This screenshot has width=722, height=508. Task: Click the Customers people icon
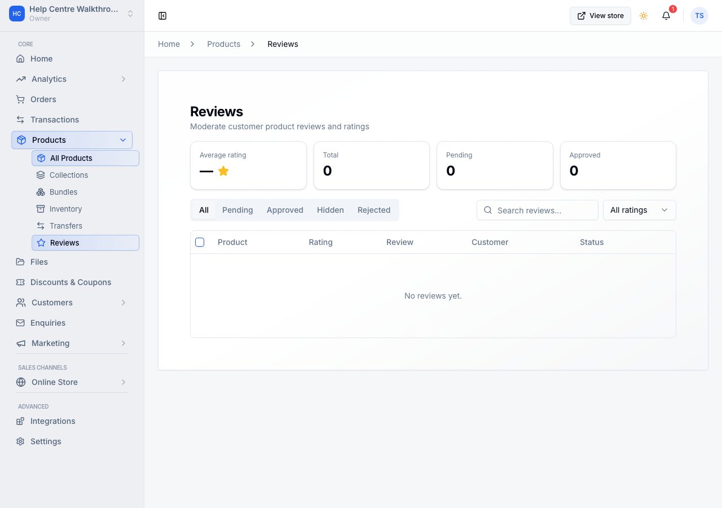[x=21, y=303]
